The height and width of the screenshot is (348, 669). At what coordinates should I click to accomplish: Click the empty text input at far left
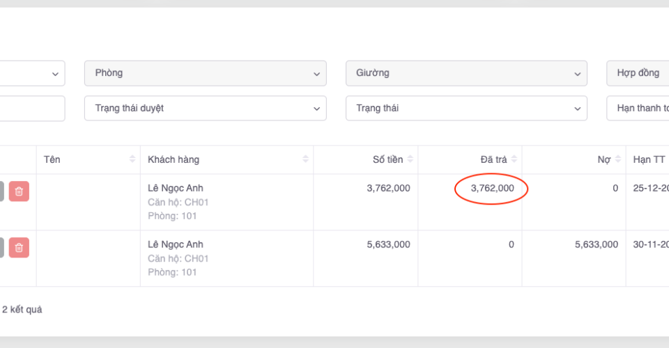(x=31, y=108)
